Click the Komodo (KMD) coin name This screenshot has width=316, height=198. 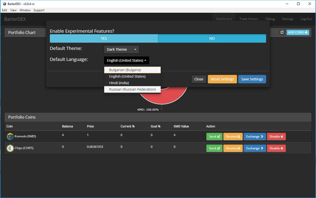click(x=25, y=136)
